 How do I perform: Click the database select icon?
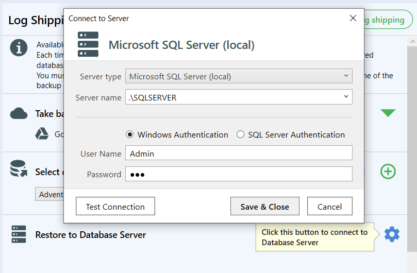tap(19, 168)
